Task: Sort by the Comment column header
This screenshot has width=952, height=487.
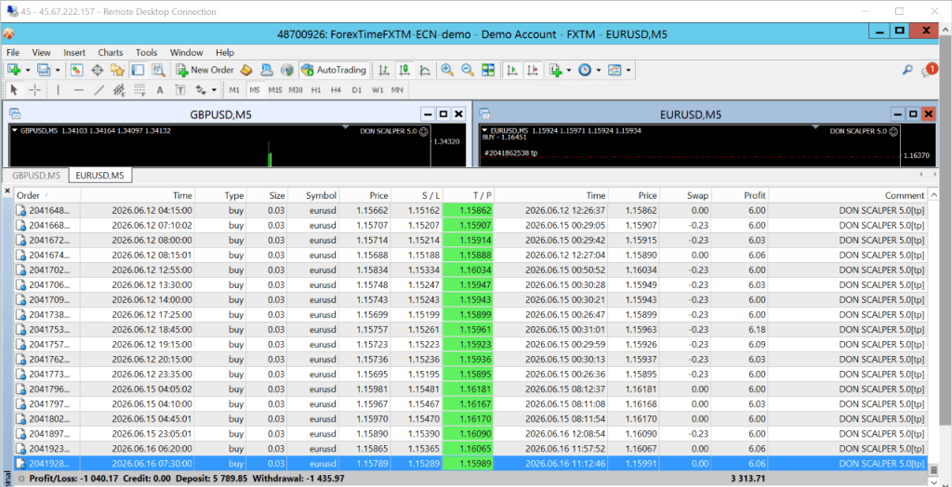Action: click(848, 195)
